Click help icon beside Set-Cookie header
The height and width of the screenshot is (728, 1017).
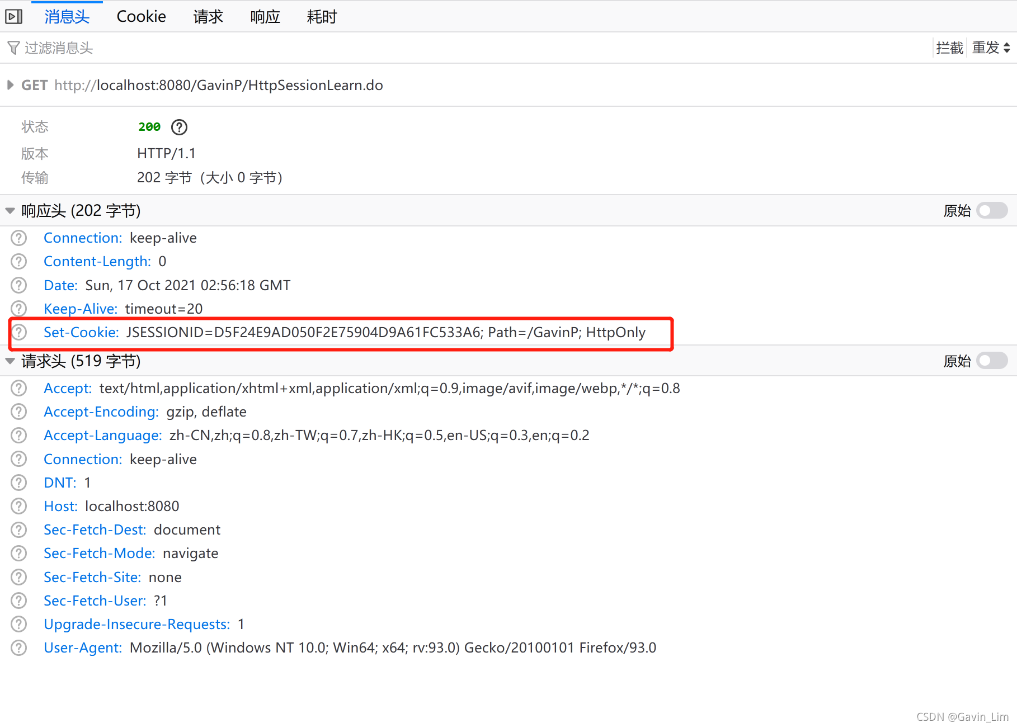(x=19, y=333)
